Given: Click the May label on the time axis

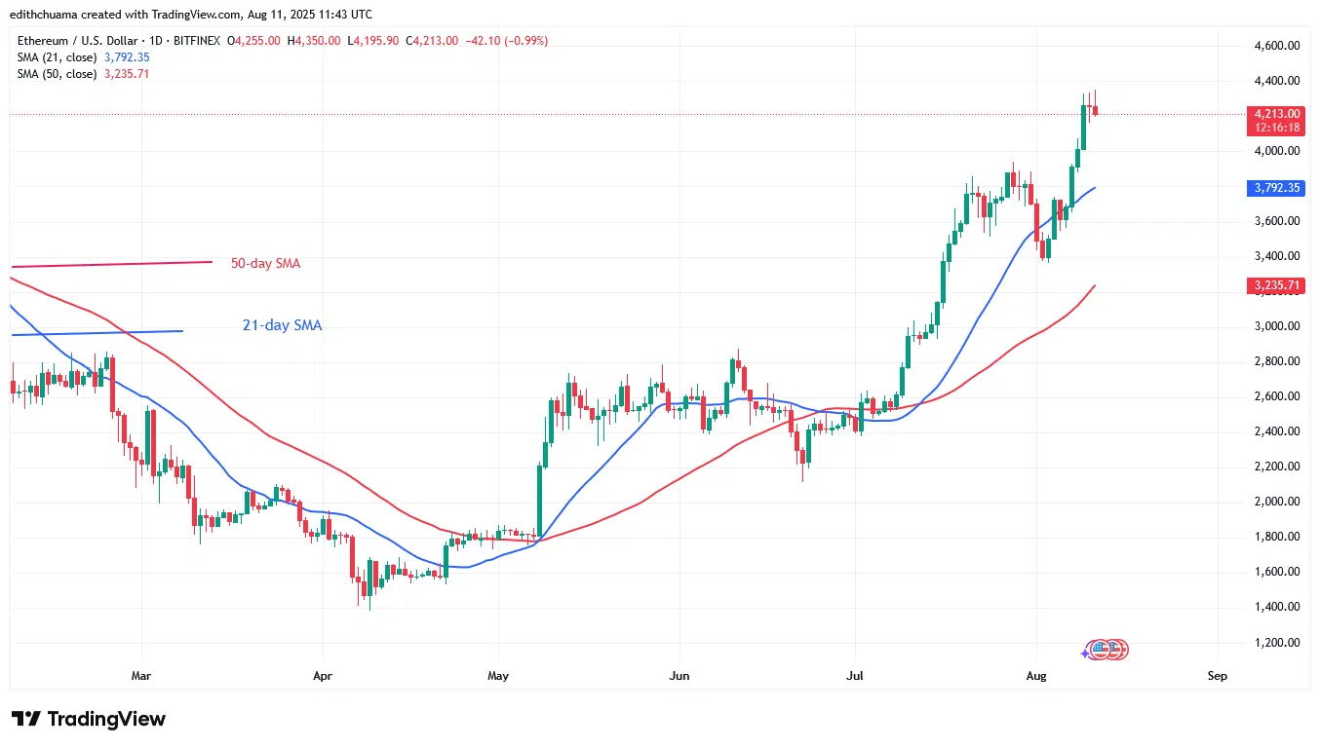Looking at the screenshot, I should tap(497, 675).
